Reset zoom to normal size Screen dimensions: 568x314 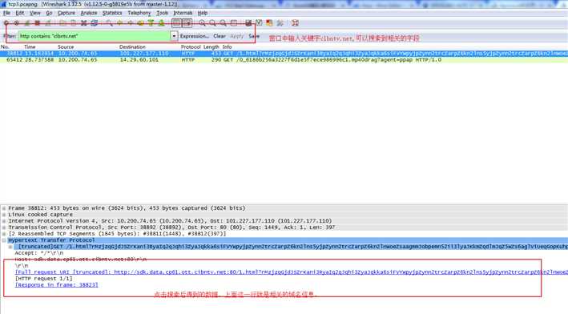[x=224, y=22]
